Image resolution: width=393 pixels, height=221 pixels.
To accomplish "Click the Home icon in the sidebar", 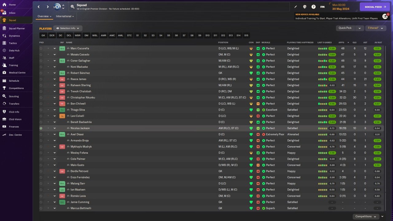I will tap(4, 5).
